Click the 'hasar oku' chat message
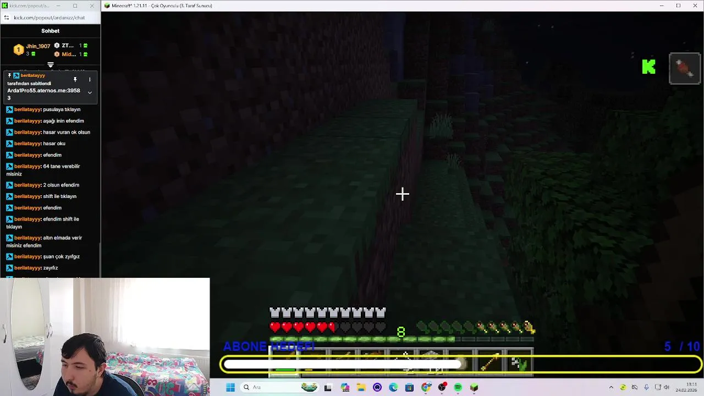The image size is (704, 396). [54, 144]
